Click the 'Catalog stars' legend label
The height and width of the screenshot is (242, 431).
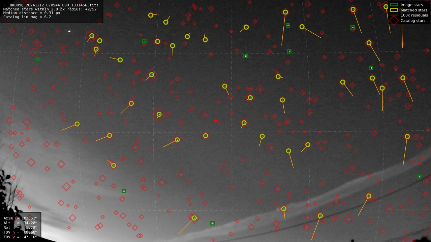pyautogui.click(x=413, y=21)
